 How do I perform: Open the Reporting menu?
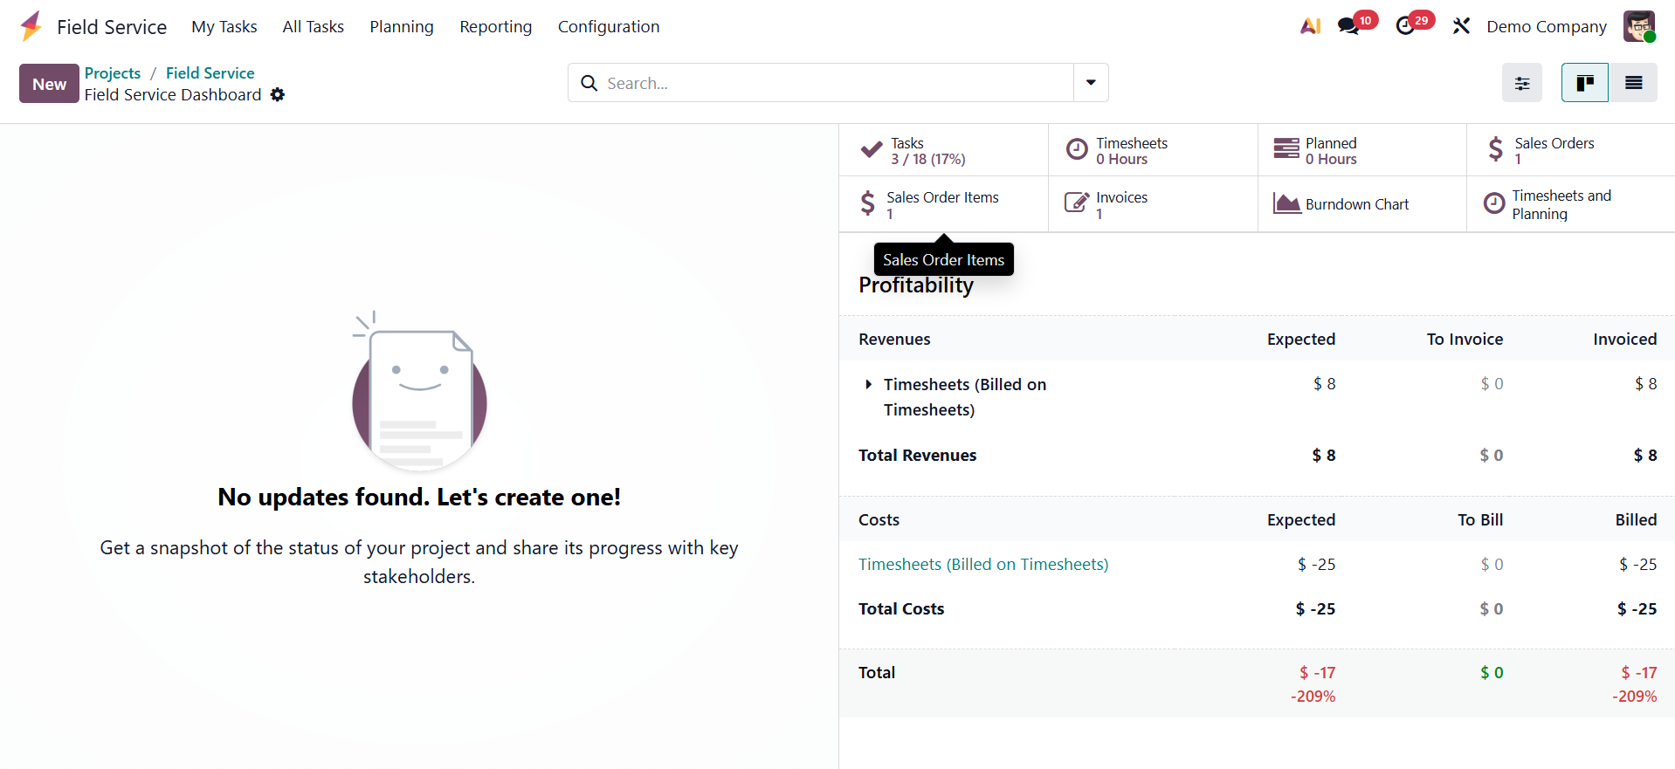495,26
